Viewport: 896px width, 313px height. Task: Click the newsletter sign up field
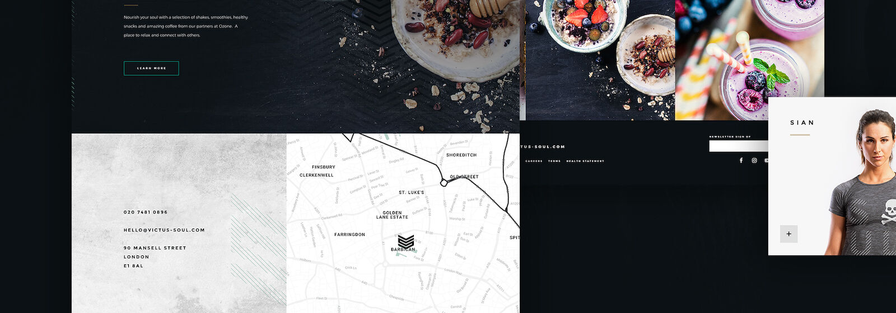click(x=739, y=146)
